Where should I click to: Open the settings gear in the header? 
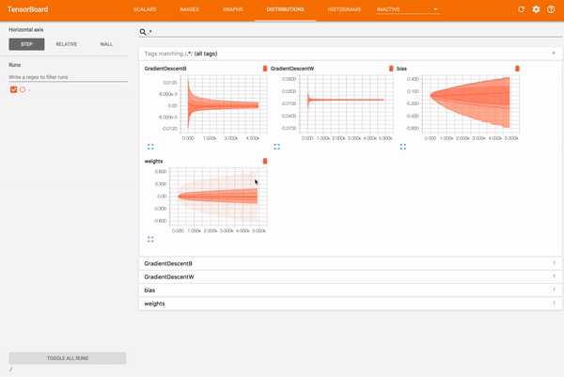(x=536, y=9)
